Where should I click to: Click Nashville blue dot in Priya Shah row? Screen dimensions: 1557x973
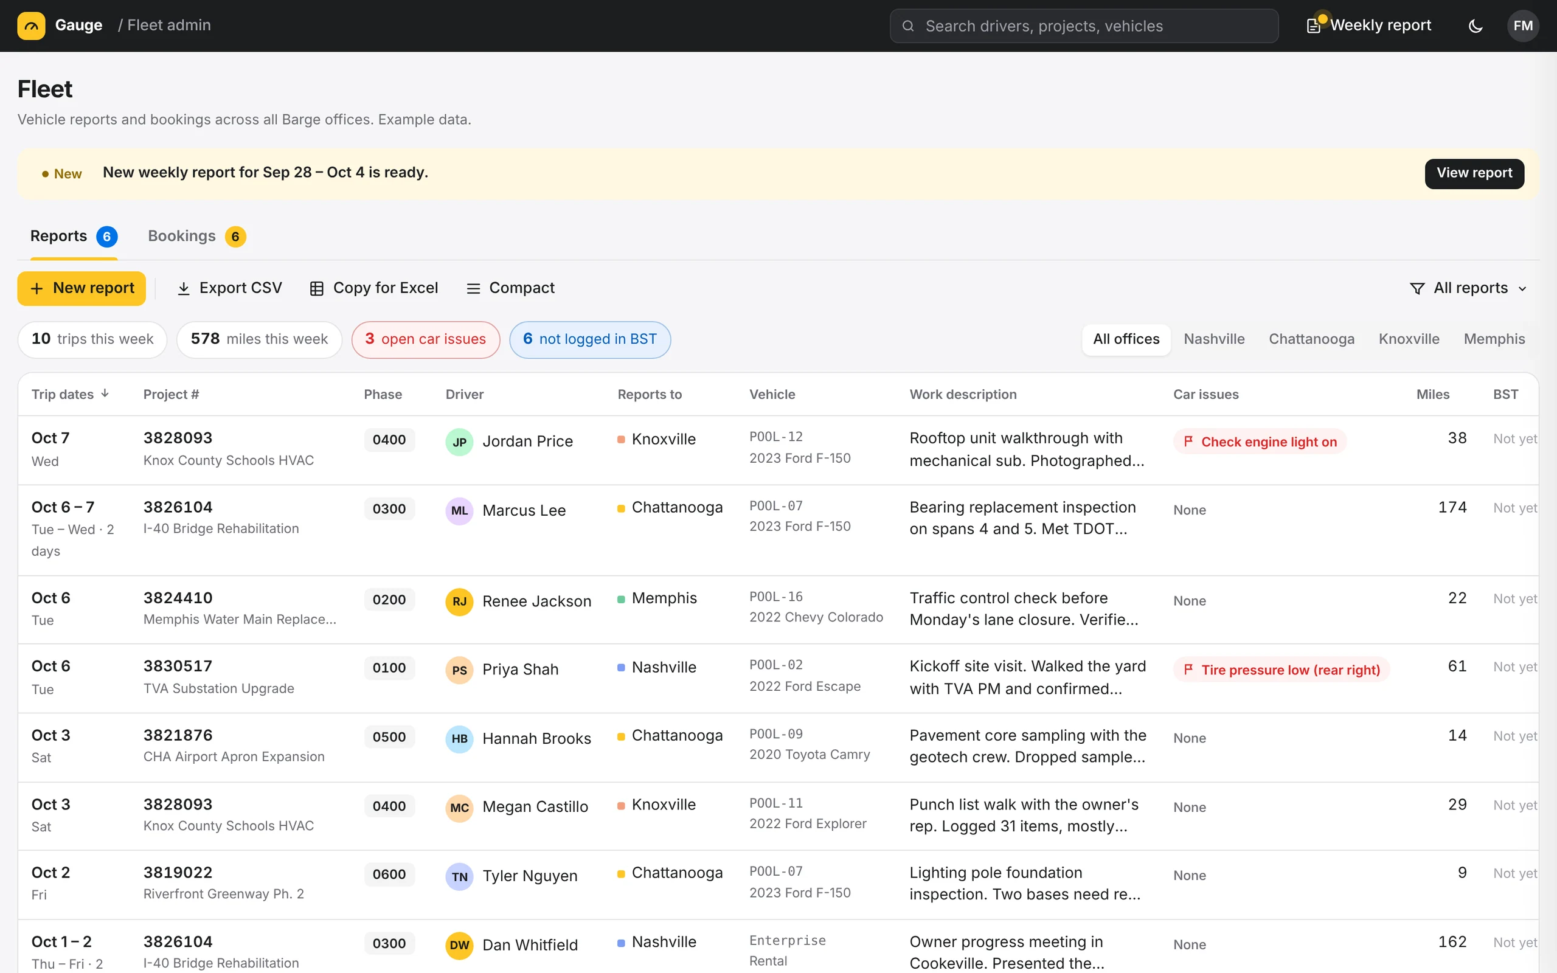(621, 668)
